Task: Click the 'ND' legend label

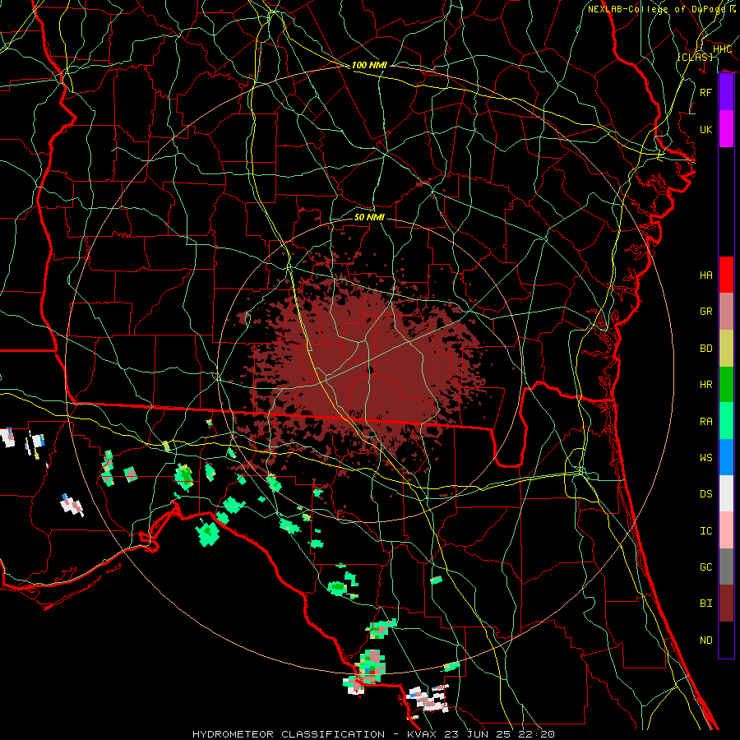Action: (705, 641)
